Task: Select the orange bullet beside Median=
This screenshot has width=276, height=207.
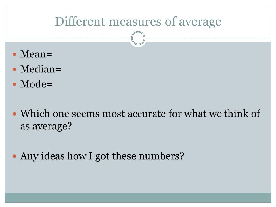Action: (14, 69)
